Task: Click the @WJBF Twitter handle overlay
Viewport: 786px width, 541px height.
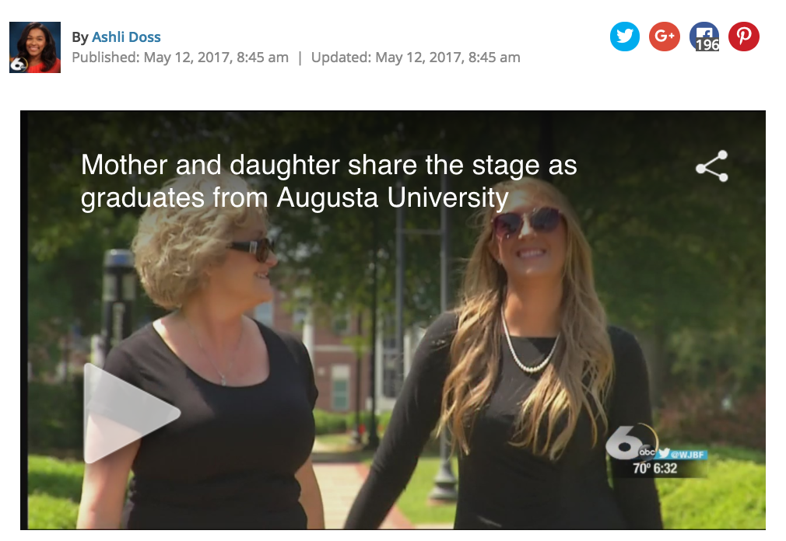Action: [683, 454]
